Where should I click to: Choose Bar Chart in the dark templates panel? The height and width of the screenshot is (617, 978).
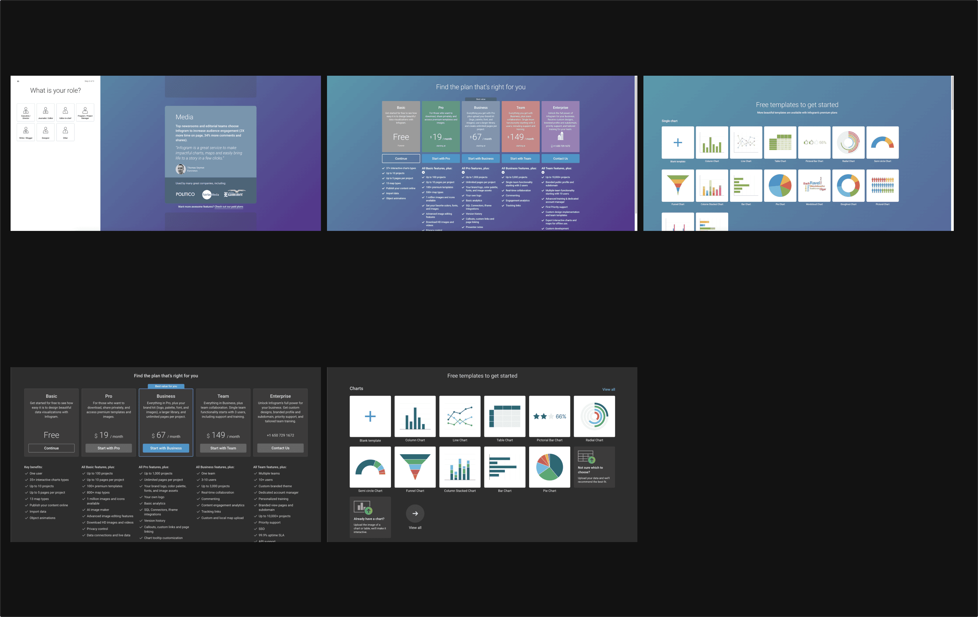click(x=505, y=467)
